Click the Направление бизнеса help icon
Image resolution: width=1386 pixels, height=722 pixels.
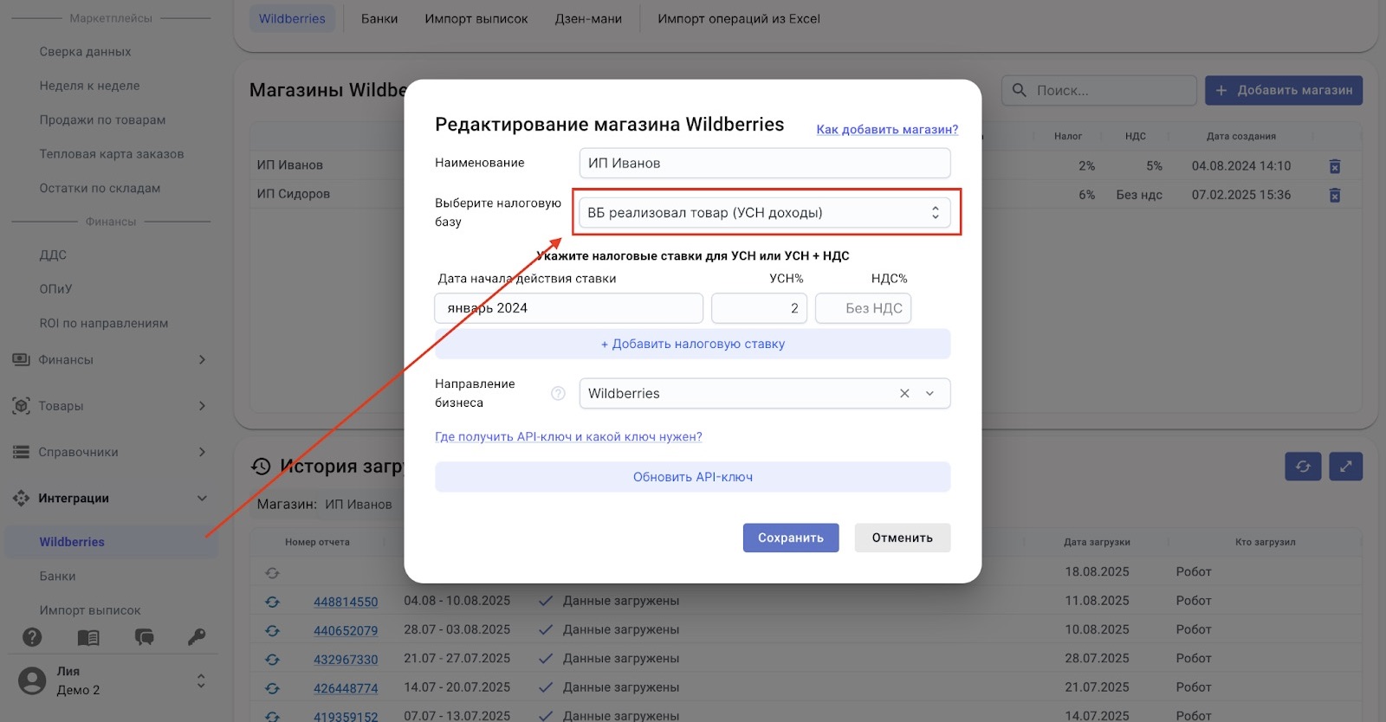point(558,393)
